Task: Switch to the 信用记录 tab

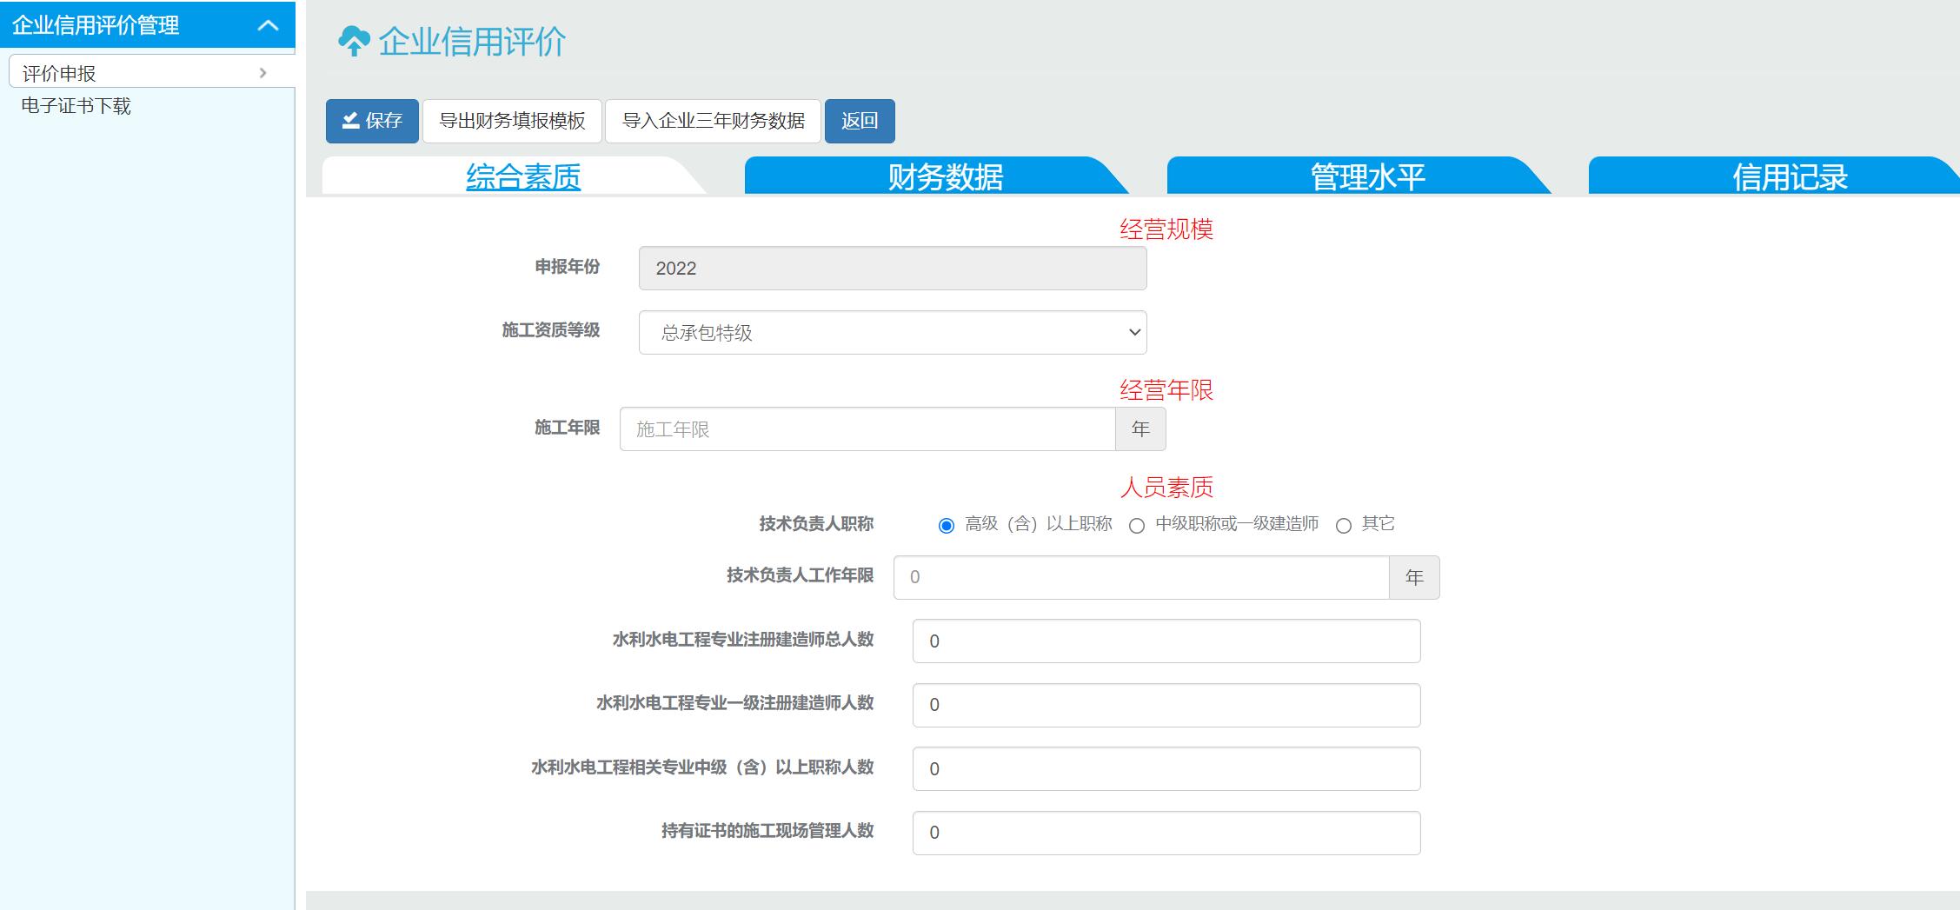Action: (x=1790, y=176)
